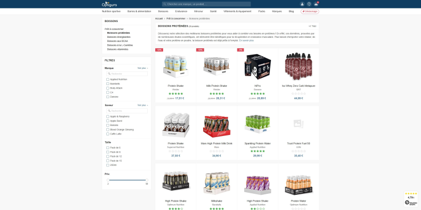Click the minimum price slider handle
This screenshot has width=421, height=210.
tap(108, 180)
